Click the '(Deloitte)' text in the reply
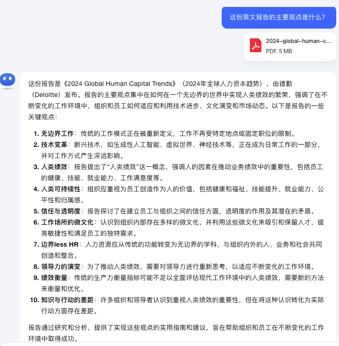 pyautogui.click(x=46, y=95)
